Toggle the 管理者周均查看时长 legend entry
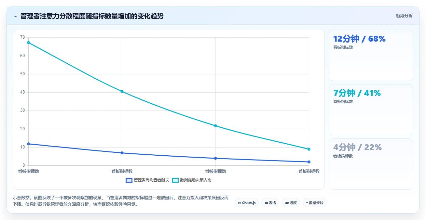Image resolution: width=426 pixels, height=220 pixels. tap(147, 180)
